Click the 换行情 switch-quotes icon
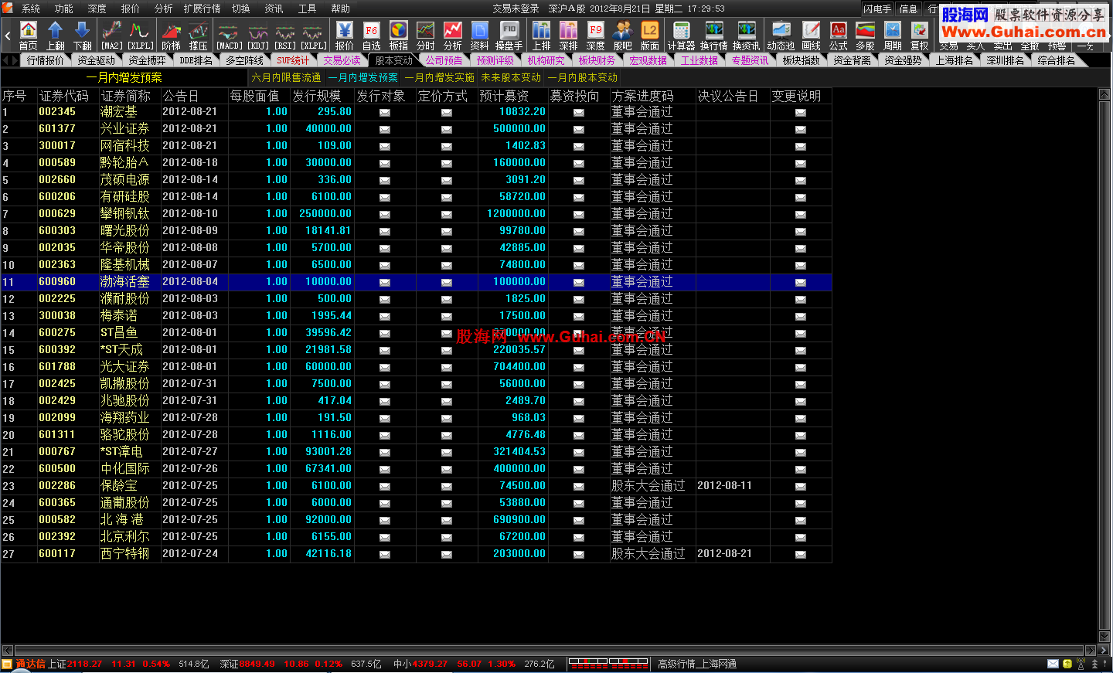The width and height of the screenshot is (1113, 673). click(x=714, y=36)
